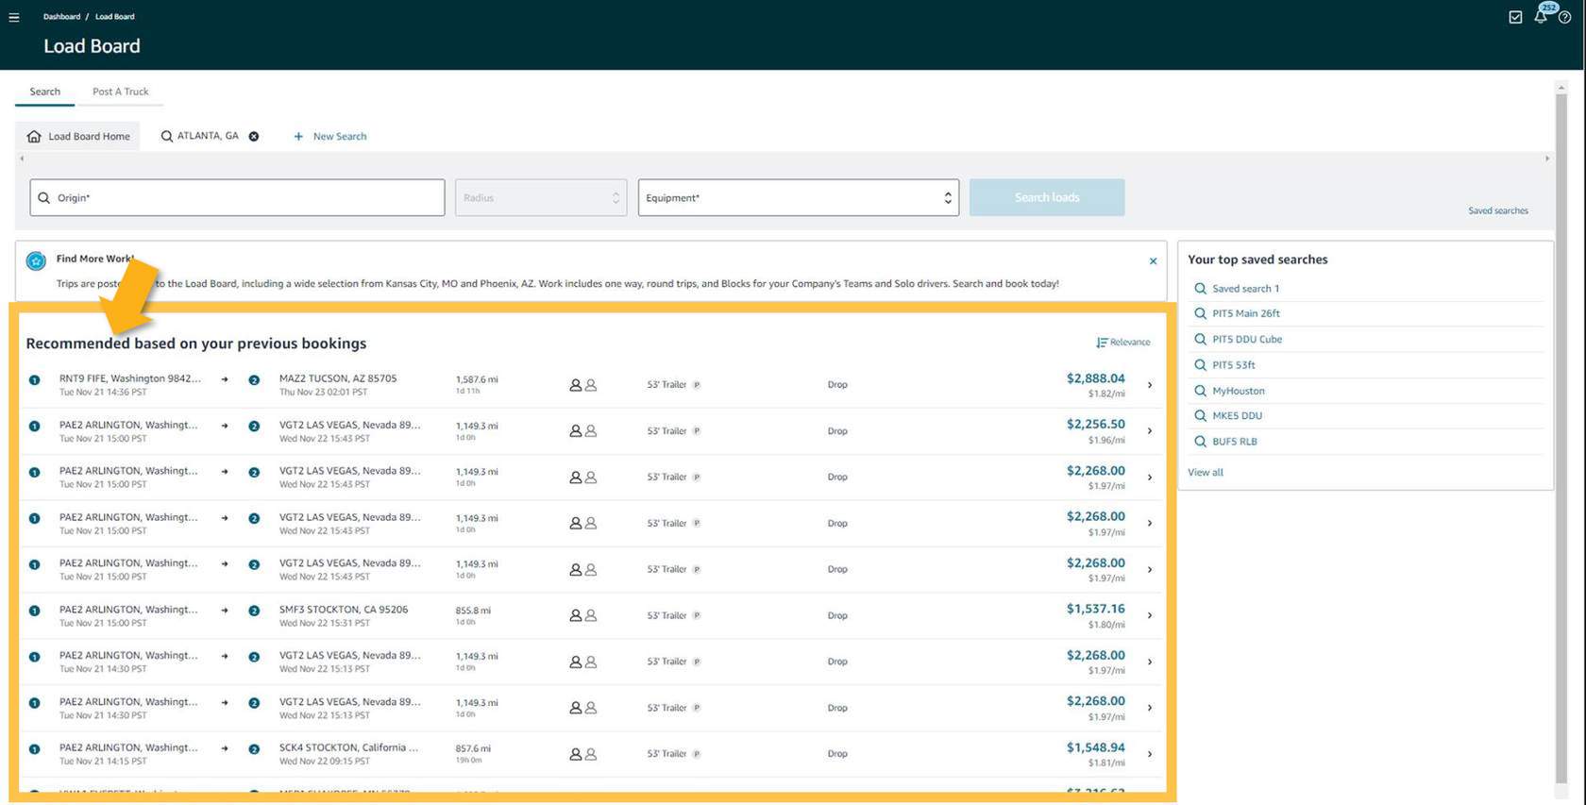The image size is (1586, 805).
Task: Select the Search tab
Action: coord(44,92)
